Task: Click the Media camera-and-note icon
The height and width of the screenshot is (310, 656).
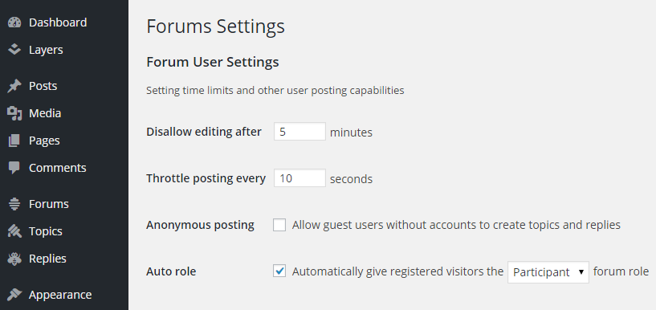Action: pos(14,113)
